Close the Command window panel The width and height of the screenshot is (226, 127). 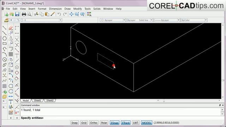[x=223, y=105]
